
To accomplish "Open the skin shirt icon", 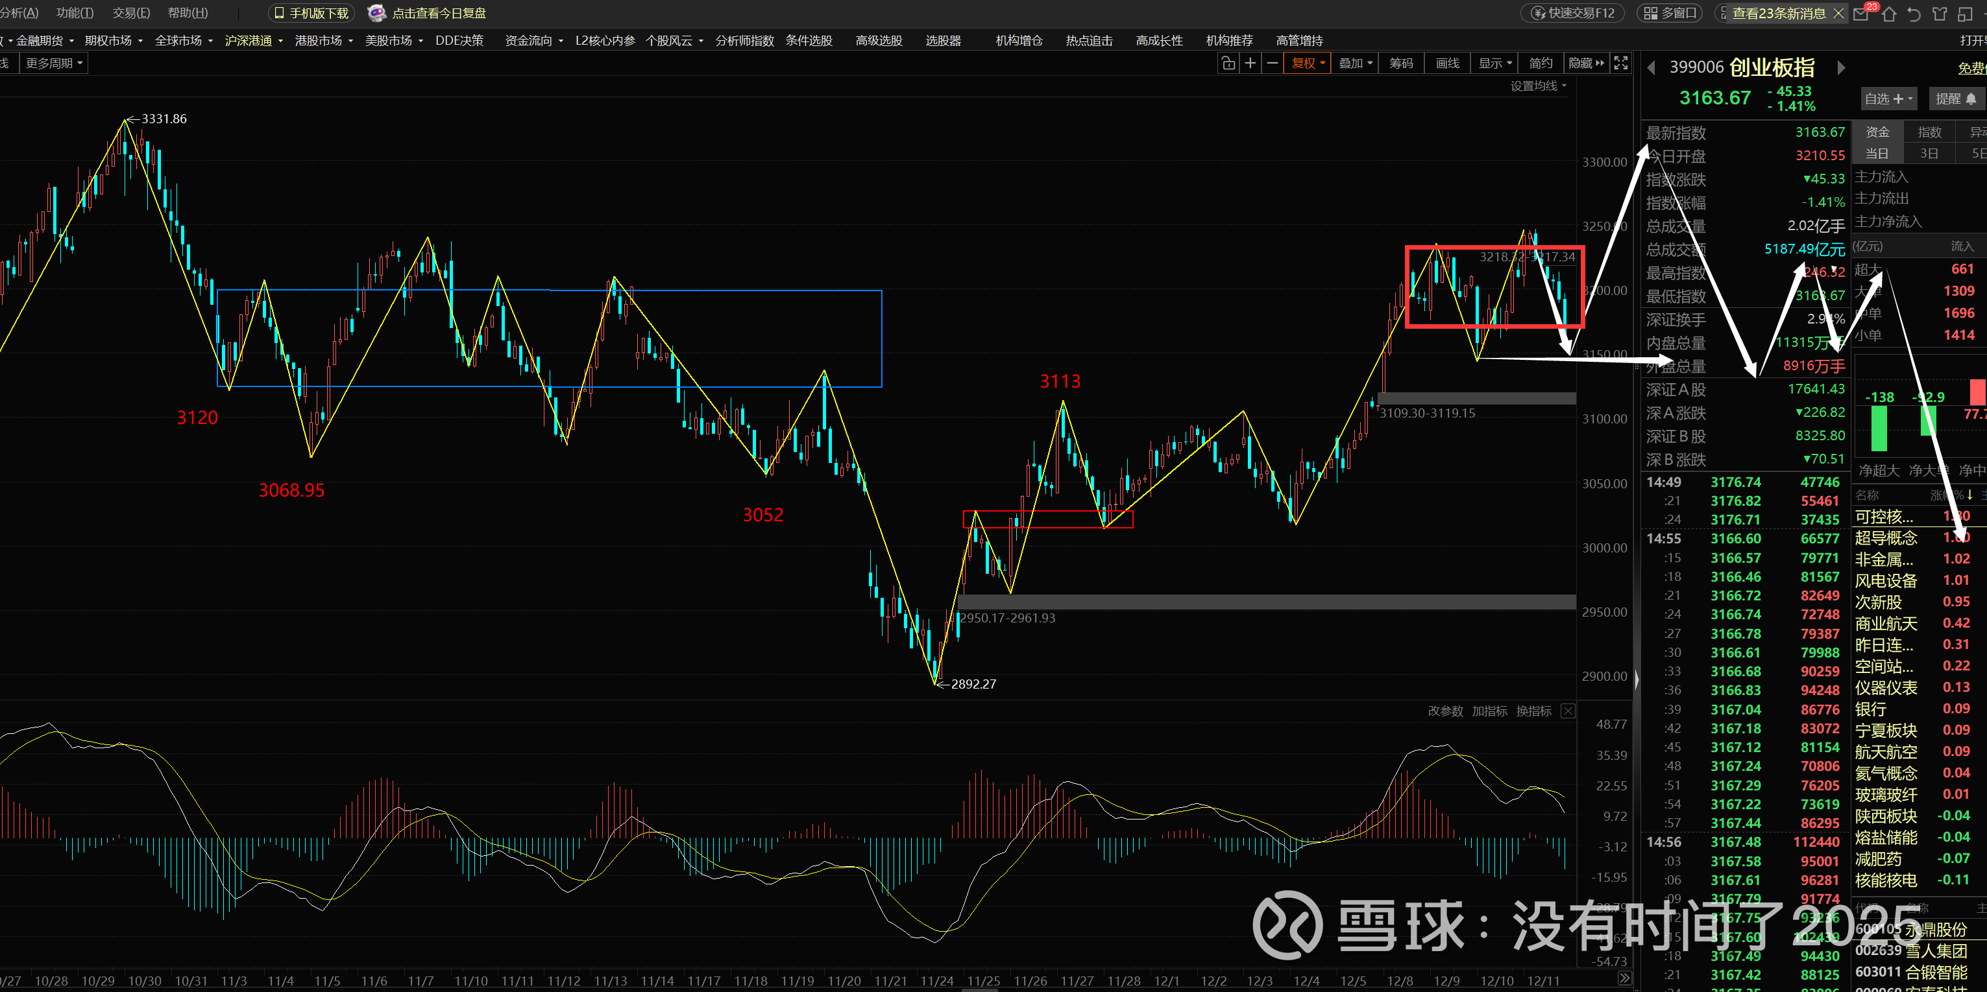I will [x=1939, y=13].
